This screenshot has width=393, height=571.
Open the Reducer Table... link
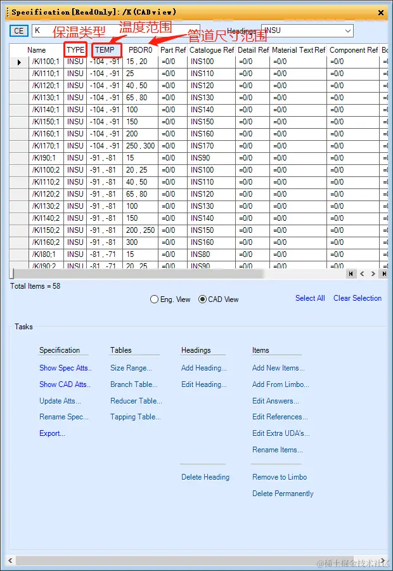pyautogui.click(x=136, y=401)
